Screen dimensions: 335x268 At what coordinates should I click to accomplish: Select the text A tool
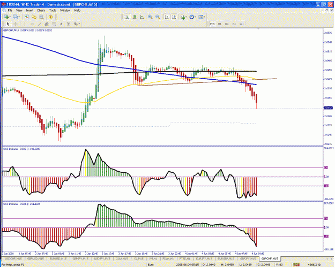[x=61, y=24]
